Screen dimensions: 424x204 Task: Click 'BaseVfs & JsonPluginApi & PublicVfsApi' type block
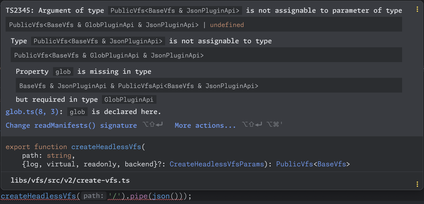(x=209, y=85)
